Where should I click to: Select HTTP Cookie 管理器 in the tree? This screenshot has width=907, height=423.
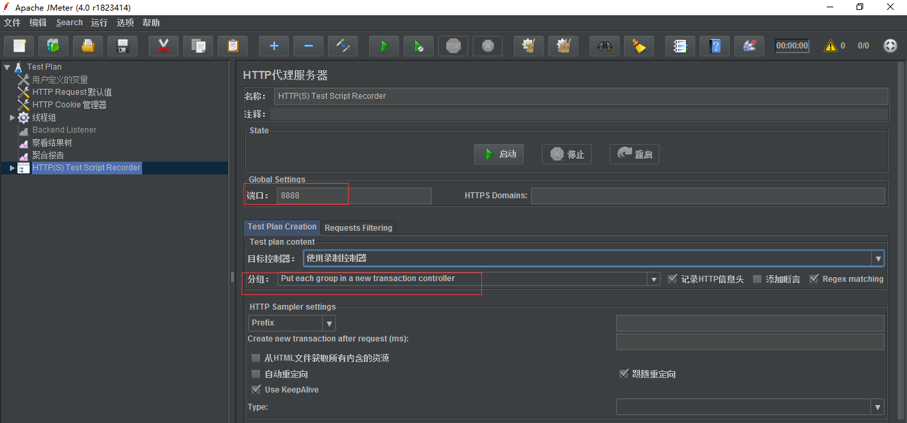69,105
